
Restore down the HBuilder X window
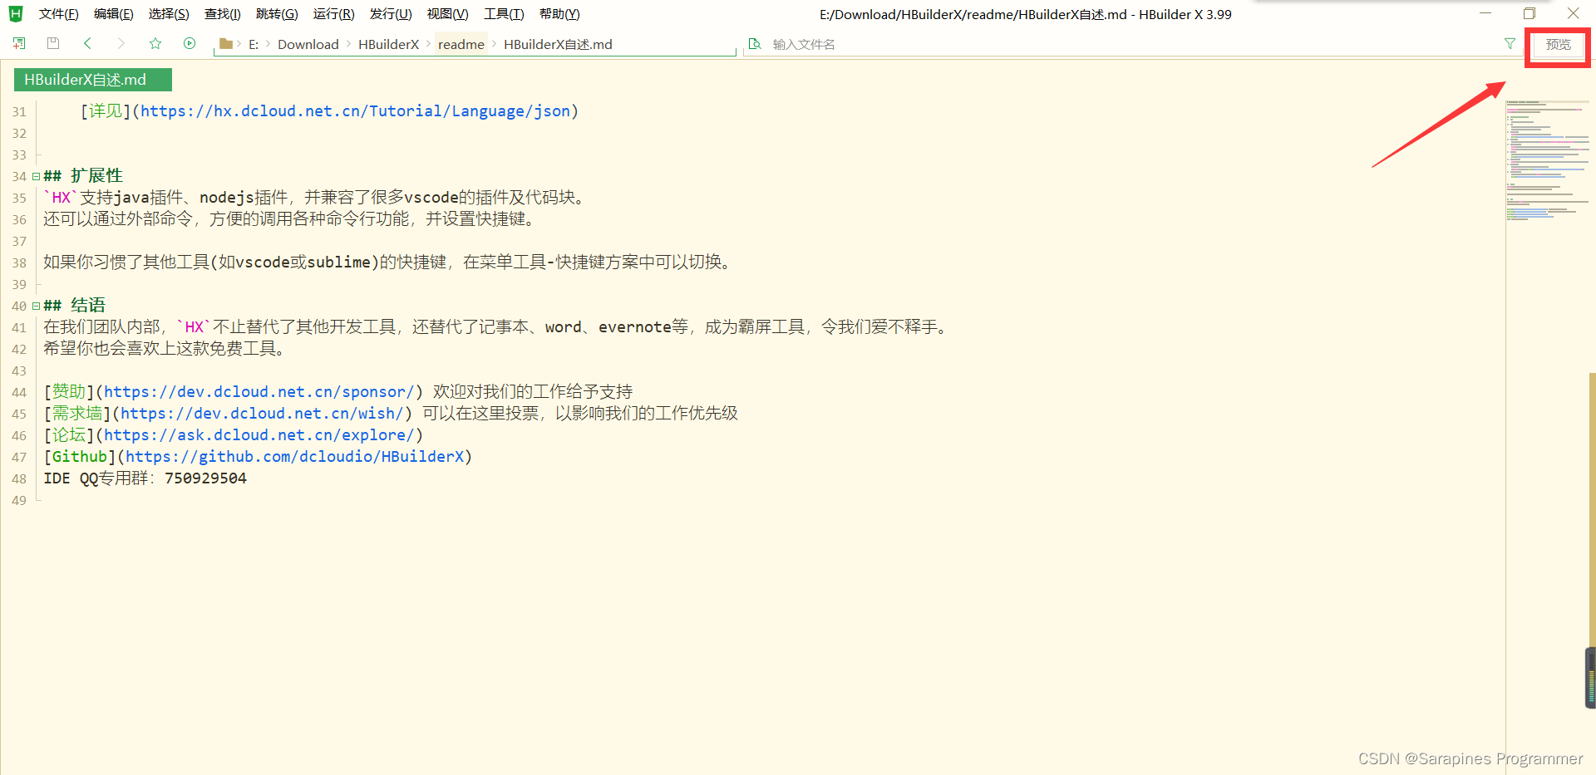1529,13
